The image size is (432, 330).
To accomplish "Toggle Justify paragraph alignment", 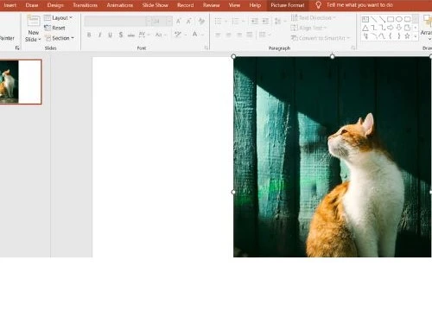I will click(x=250, y=35).
